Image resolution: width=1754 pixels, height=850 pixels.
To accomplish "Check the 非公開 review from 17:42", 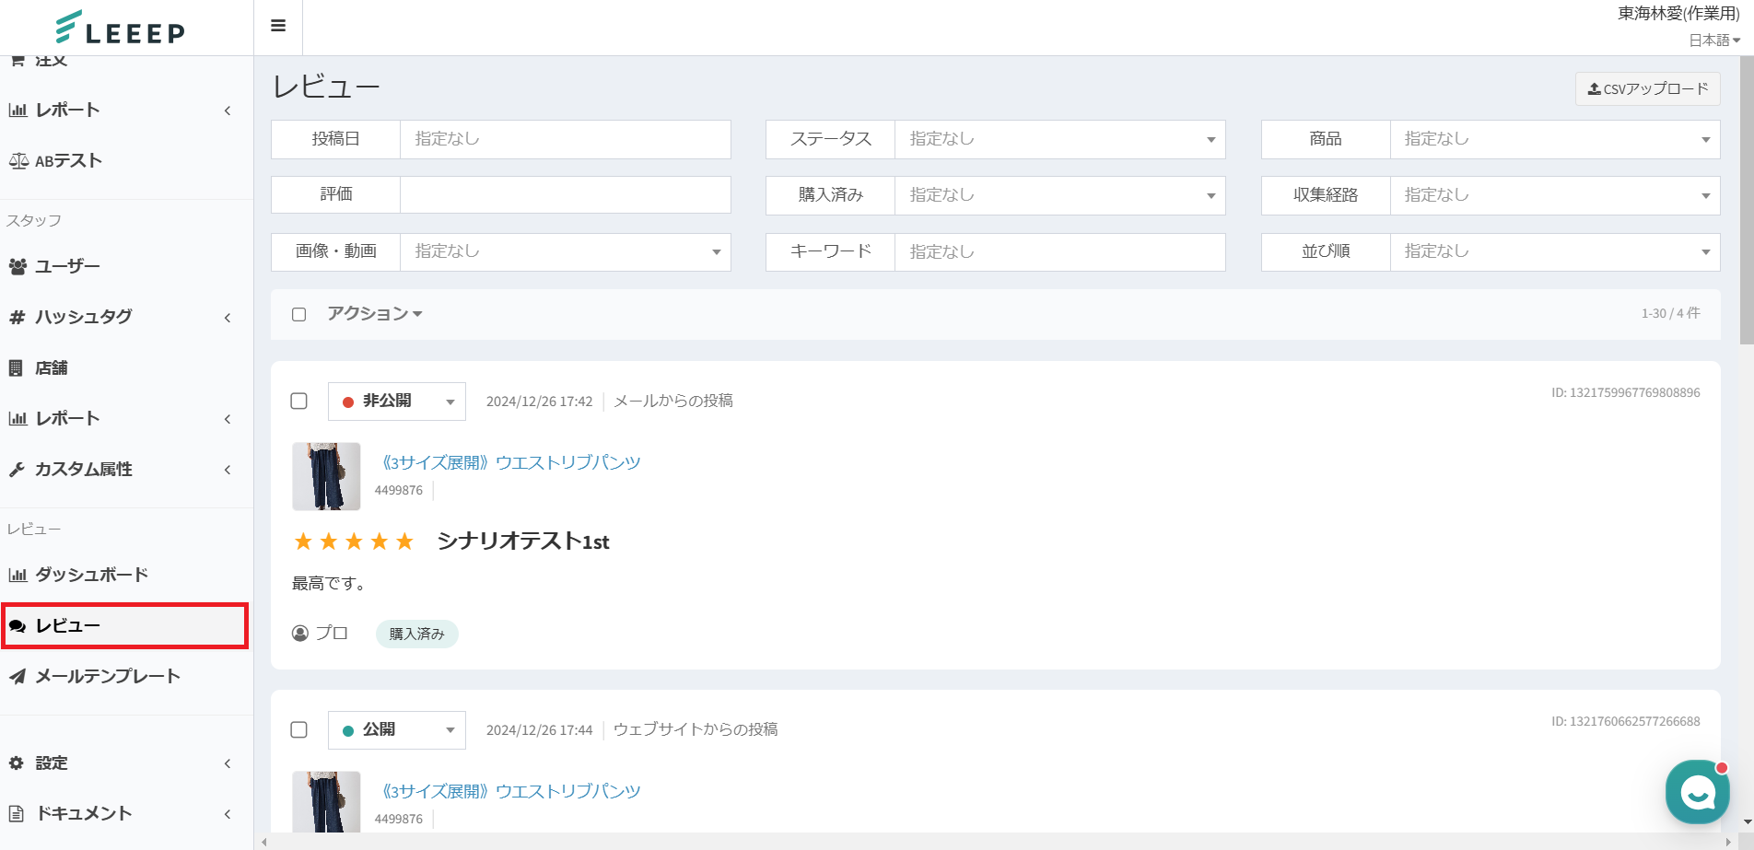I will point(298,401).
